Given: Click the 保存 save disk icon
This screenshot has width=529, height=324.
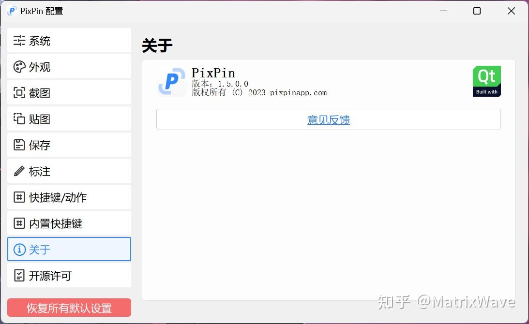Looking at the screenshot, I should click(x=19, y=145).
